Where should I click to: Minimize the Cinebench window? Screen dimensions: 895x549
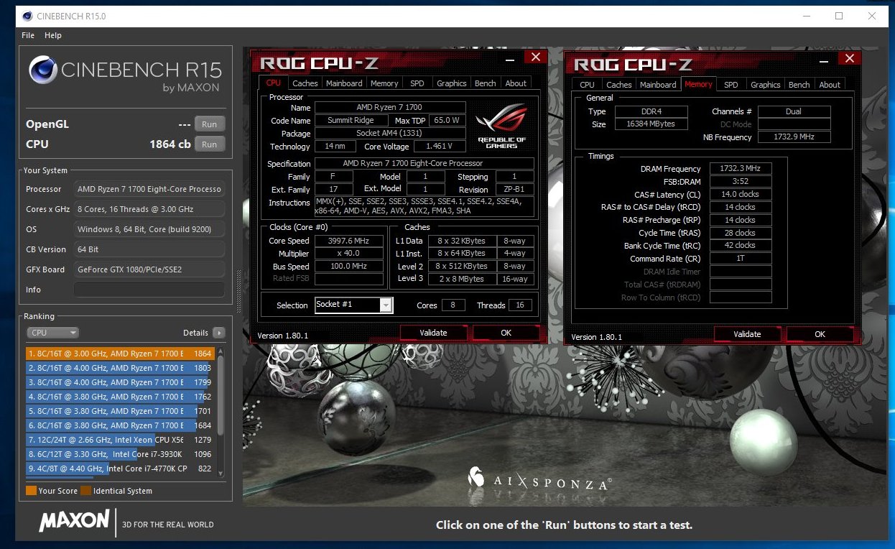click(x=806, y=16)
